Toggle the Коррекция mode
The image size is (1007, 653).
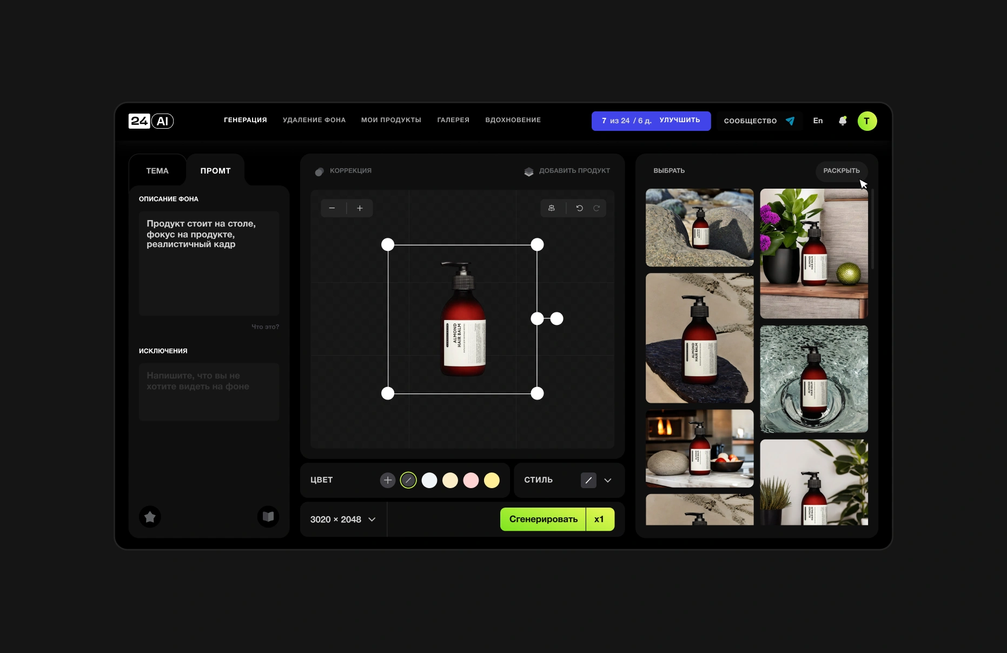point(343,171)
